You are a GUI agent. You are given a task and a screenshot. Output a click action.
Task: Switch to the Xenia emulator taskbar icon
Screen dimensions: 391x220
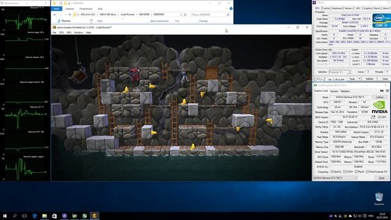95,216
